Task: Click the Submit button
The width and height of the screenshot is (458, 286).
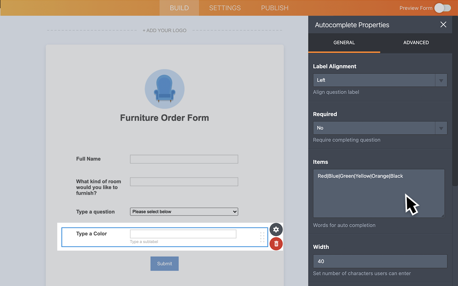Action: (x=164, y=263)
